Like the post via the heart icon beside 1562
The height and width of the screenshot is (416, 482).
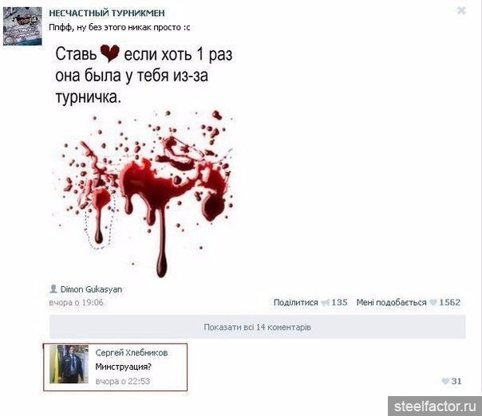point(433,303)
